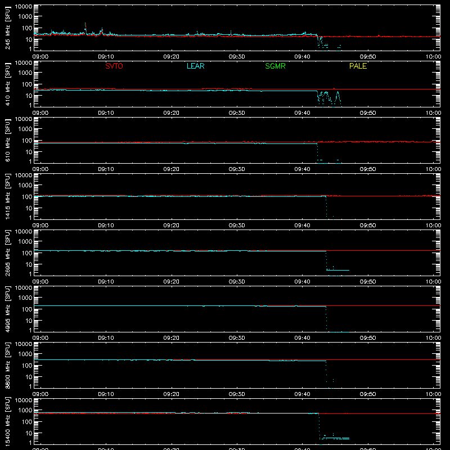The height and width of the screenshot is (450, 450).
Task: Click the 10 tick label of 1415 MHz panel
Action: (29, 208)
